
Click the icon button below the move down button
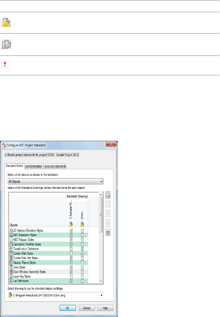click(x=108, y=232)
